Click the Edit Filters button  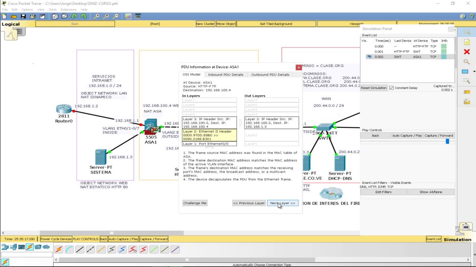click(383, 192)
